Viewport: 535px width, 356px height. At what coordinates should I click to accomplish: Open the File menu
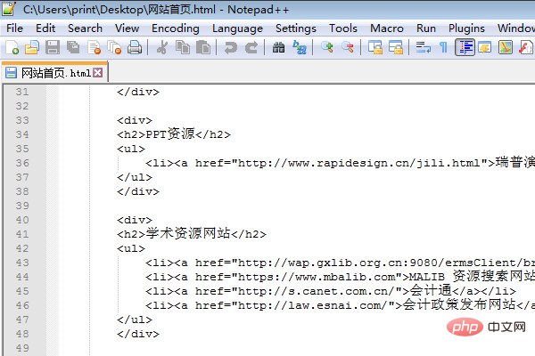(x=14, y=28)
